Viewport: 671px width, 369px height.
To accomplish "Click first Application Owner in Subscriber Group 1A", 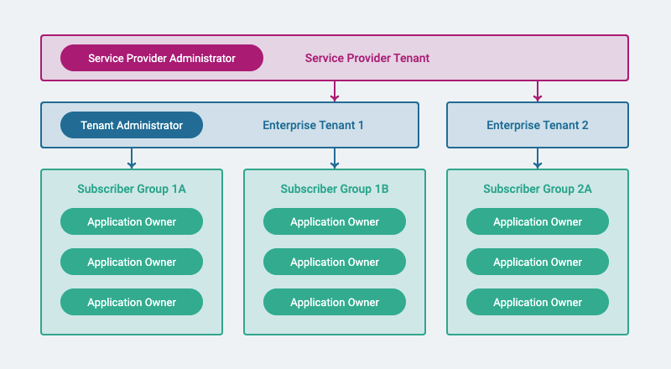I will pos(132,221).
